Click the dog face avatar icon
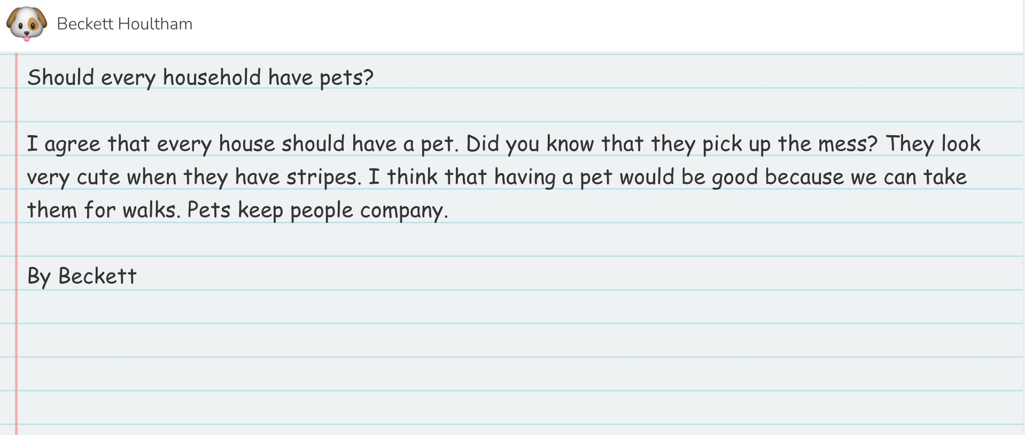 [26, 24]
